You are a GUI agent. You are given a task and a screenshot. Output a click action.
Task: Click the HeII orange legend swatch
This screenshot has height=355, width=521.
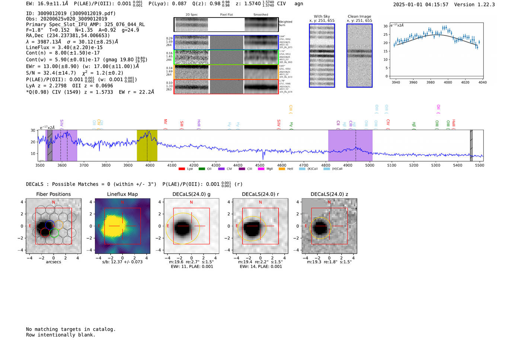point(282,169)
